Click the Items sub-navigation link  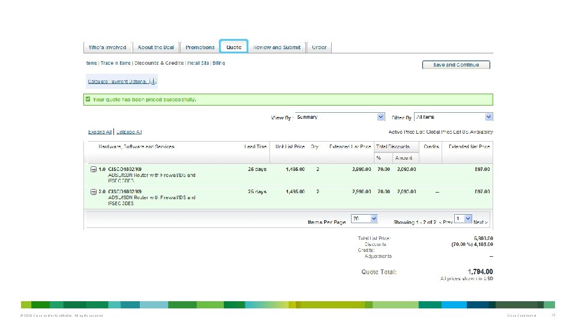tap(91, 63)
